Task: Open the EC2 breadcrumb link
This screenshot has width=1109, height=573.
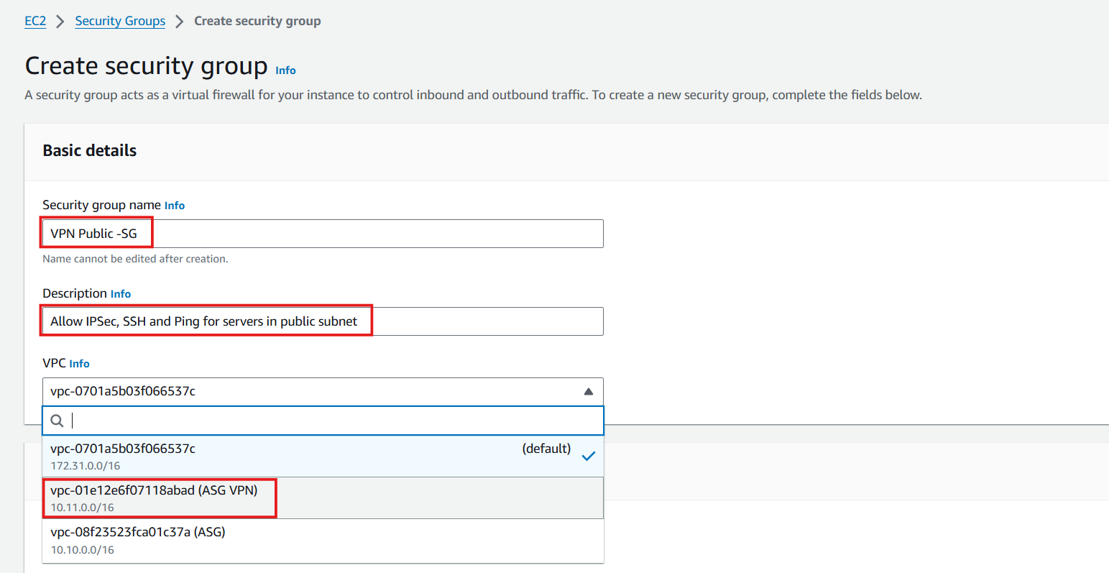Action: click(x=35, y=21)
